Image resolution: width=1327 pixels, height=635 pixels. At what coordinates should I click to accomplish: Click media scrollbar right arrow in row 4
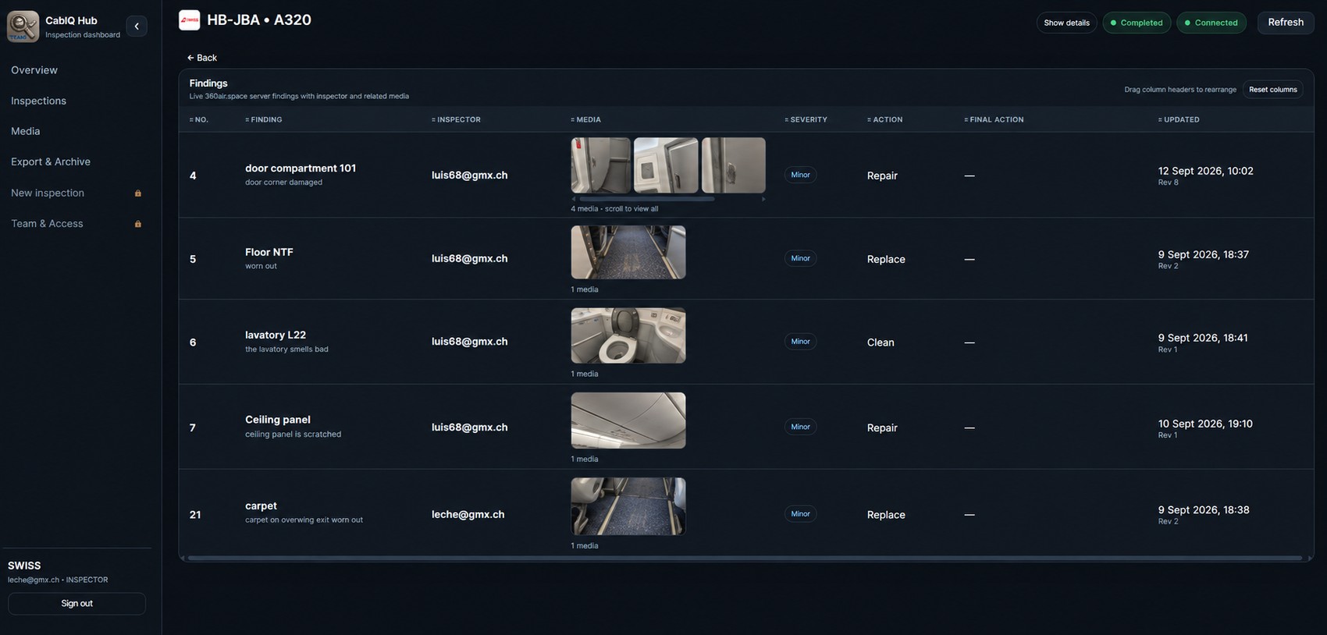(x=763, y=199)
